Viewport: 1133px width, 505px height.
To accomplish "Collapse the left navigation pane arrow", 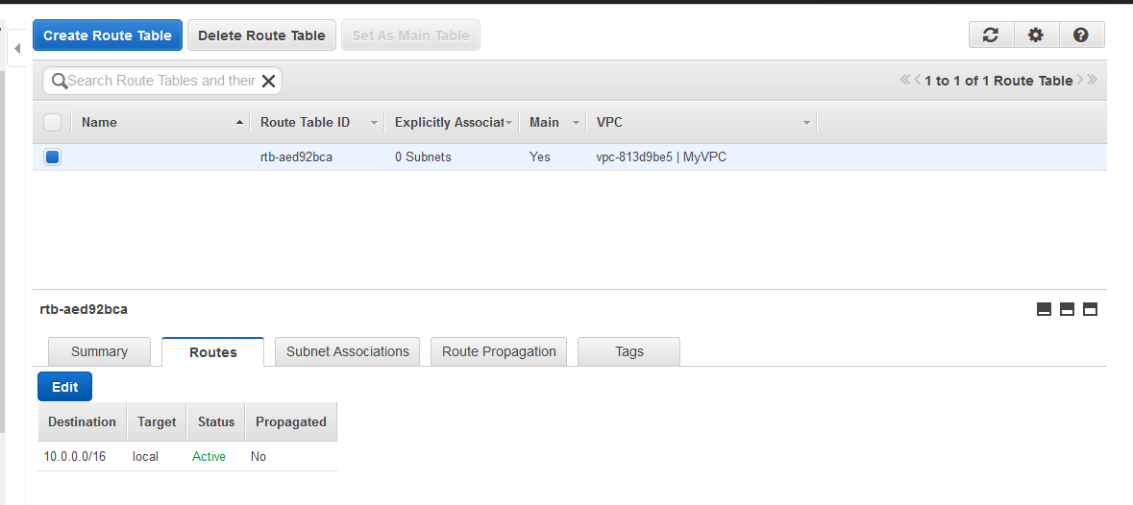I will pos(16,49).
